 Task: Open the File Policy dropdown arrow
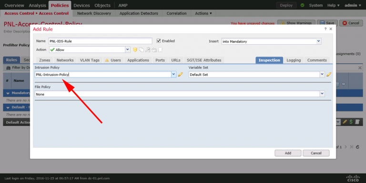point(322,94)
